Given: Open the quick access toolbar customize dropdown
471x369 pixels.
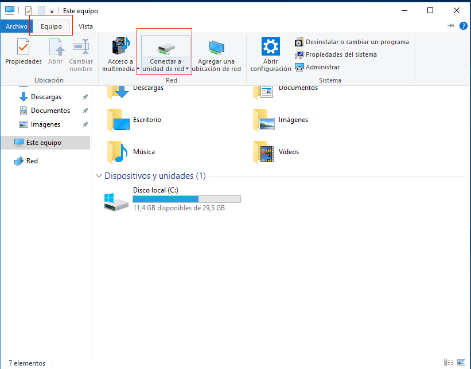Looking at the screenshot, I should 52,11.
